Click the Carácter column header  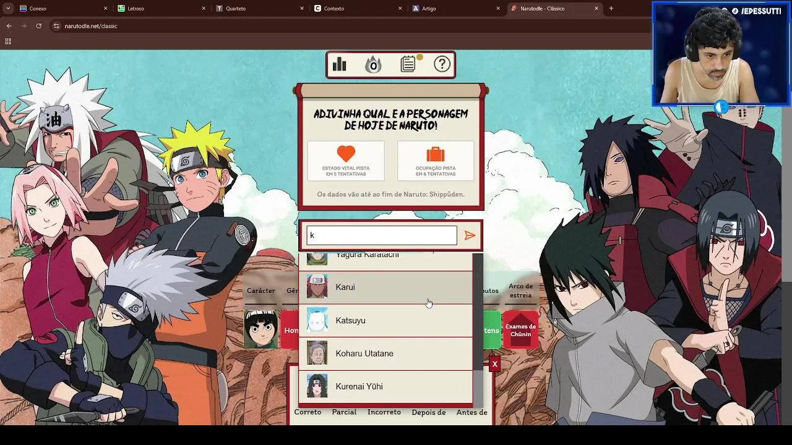click(260, 291)
